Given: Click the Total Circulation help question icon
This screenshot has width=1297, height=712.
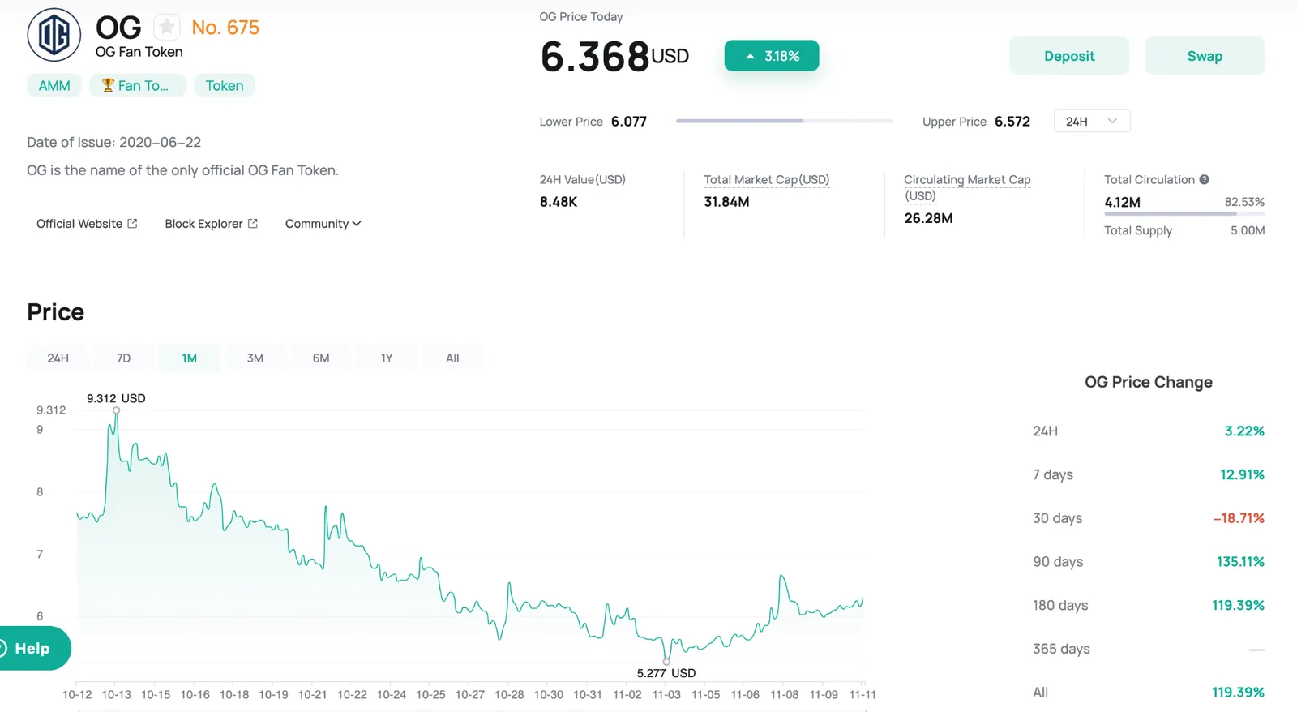Looking at the screenshot, I should [x=1205, y=180].
